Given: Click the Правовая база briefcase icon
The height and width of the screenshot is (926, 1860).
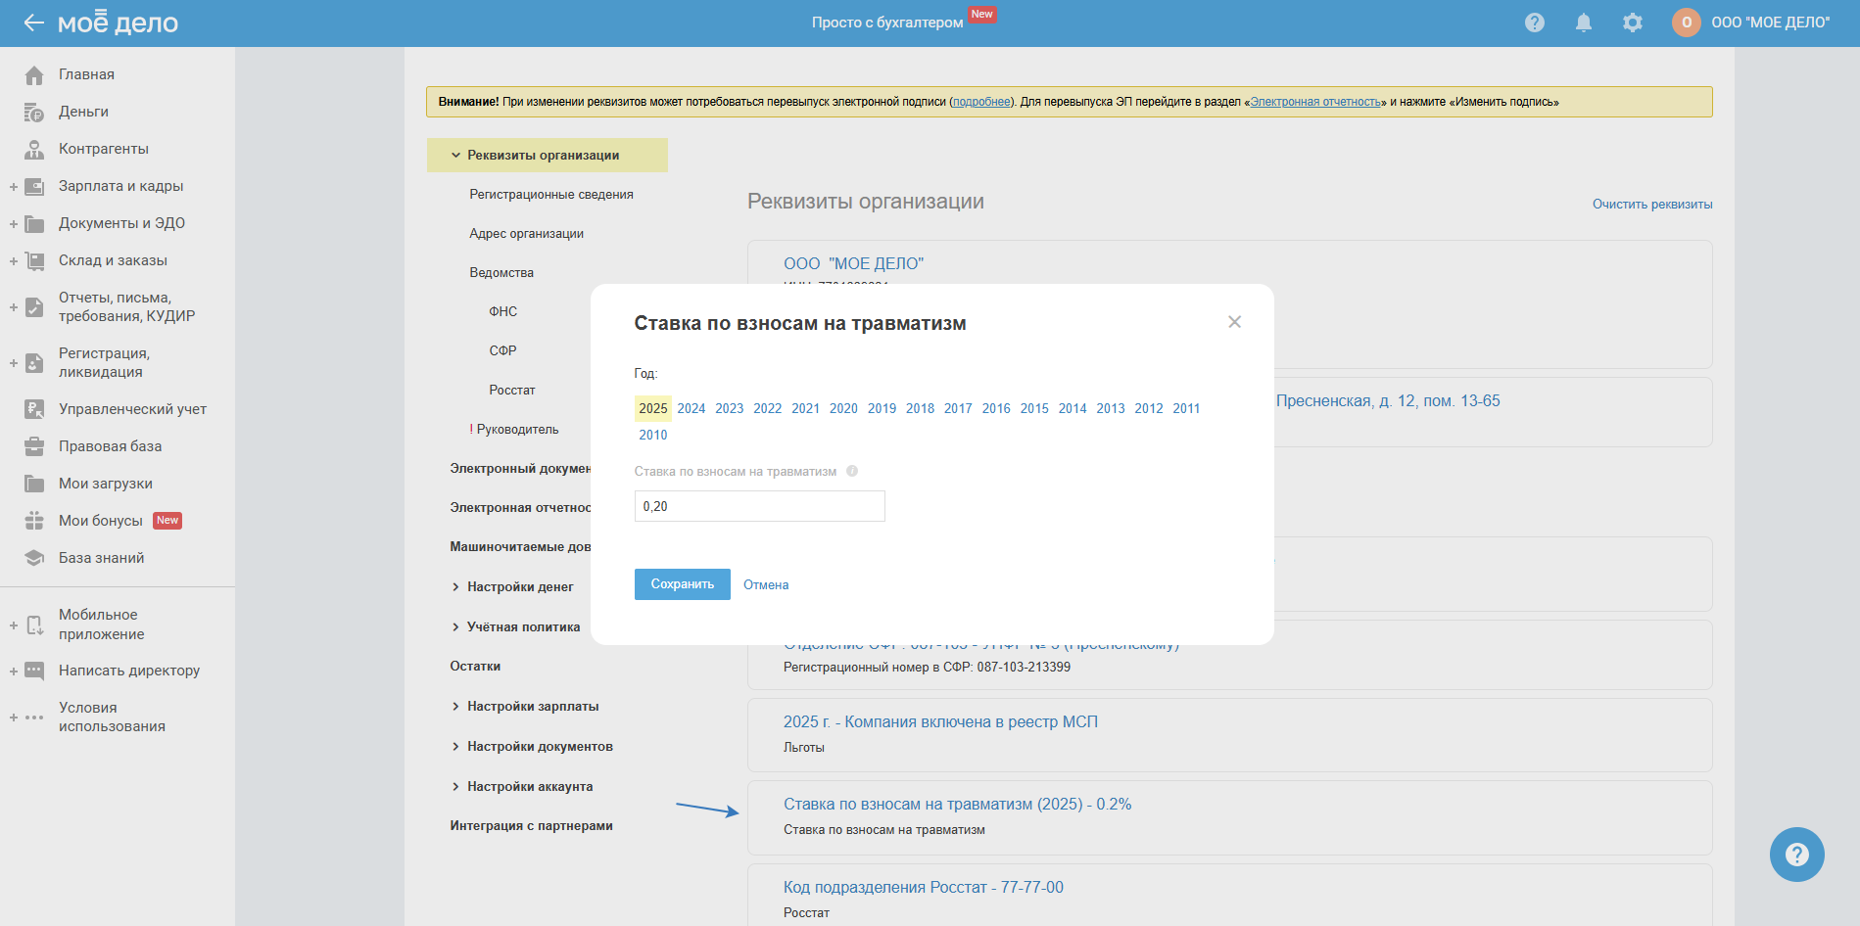Looking at the screenshot, I should coord(34,447).
